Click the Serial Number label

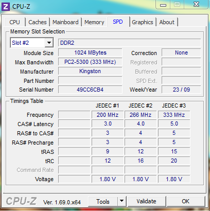tap(37, 90)
